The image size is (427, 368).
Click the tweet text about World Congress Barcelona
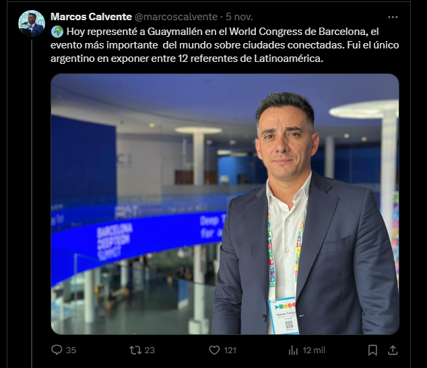(225, 45)
